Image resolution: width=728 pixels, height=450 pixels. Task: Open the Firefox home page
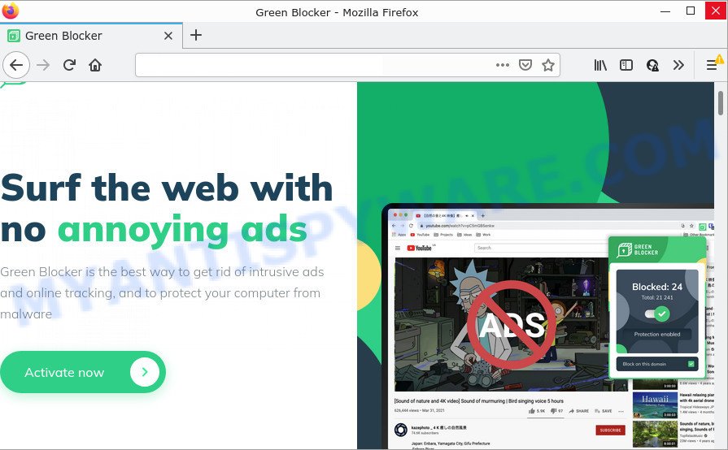pyautogui.click(x=95, y=65)
